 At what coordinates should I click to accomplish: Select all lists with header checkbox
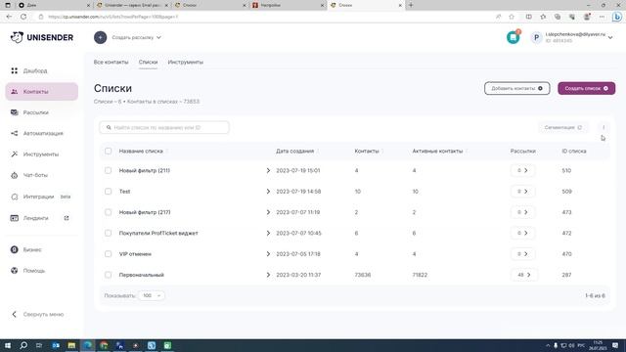click(x=109, y=151)
